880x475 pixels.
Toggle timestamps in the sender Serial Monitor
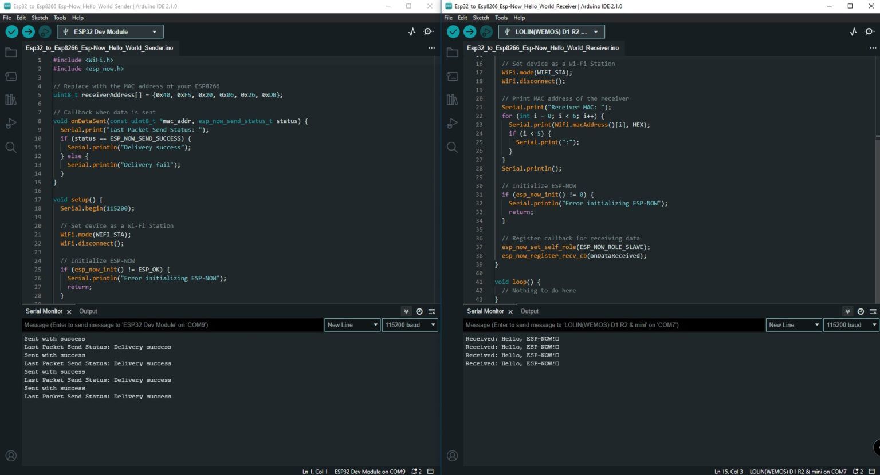coord(419,311)
